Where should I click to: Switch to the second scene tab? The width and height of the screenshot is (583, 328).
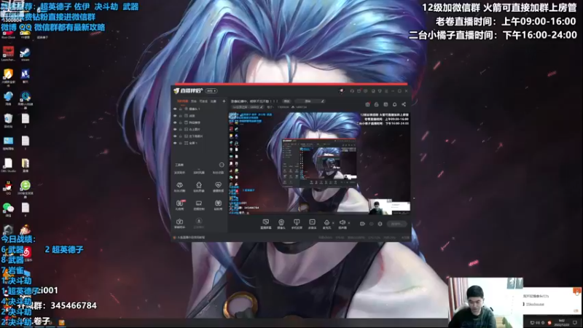tap(194, 101)
